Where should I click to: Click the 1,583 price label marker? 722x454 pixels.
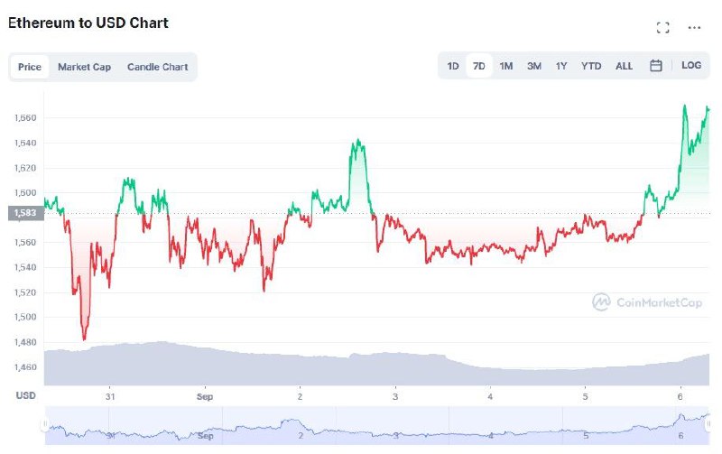tap(26, 213)
